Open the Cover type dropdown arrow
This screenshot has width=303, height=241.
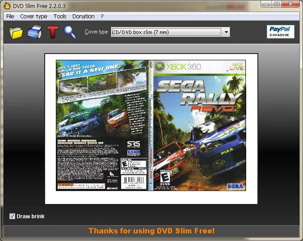(x=226, y=32)
